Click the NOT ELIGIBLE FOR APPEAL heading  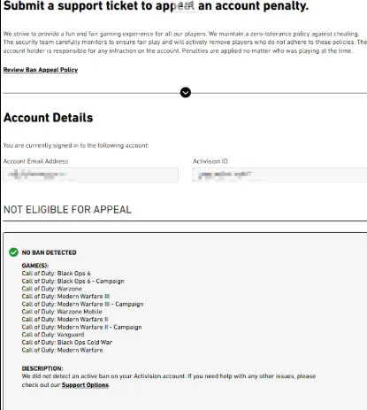[x=67, y=210]
